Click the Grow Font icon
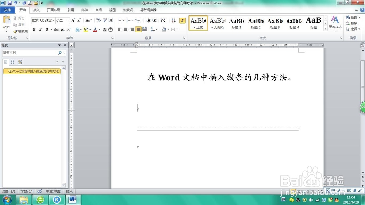Viewport: 365px width, 205px height. click(x=73, y=20)
